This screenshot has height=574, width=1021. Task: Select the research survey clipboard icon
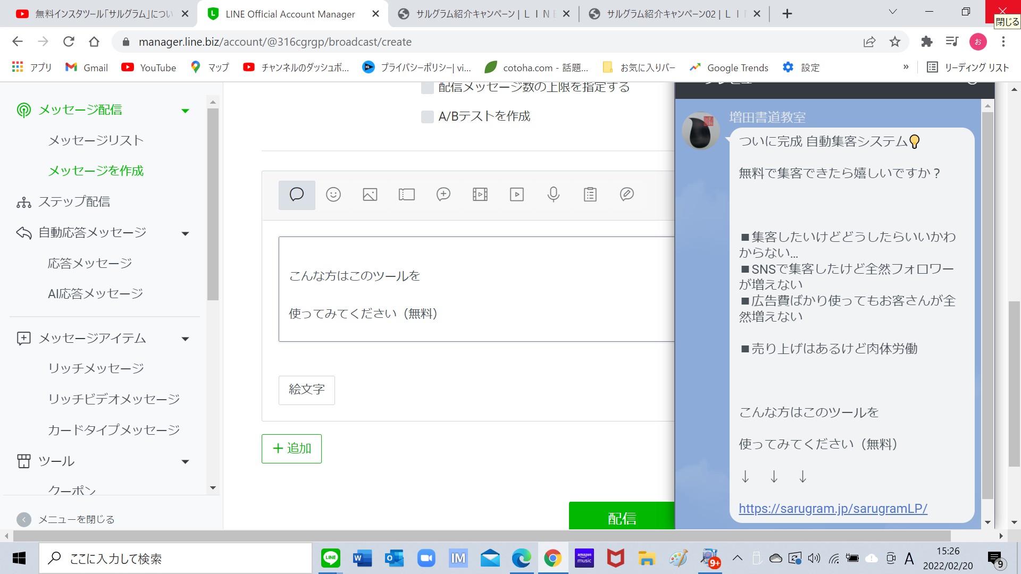pyautogui.click(x=590, y=195)
